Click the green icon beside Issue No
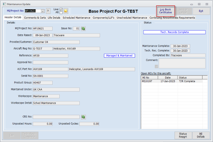The height and width of the screenshot is (142, 213). [83, 29]
